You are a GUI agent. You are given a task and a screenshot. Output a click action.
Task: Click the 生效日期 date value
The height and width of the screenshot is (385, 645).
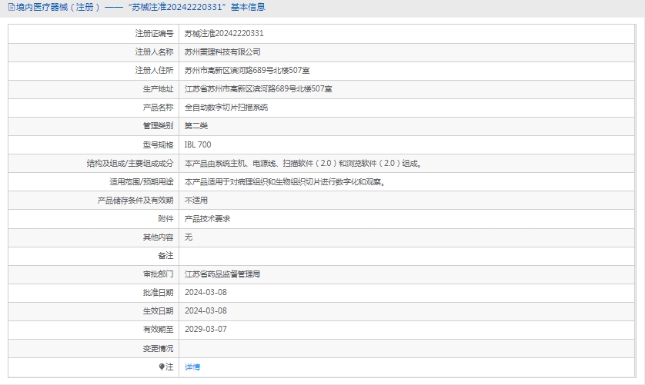click(206, 310)
